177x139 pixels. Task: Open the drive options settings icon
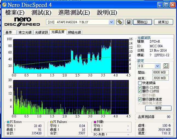120,22
